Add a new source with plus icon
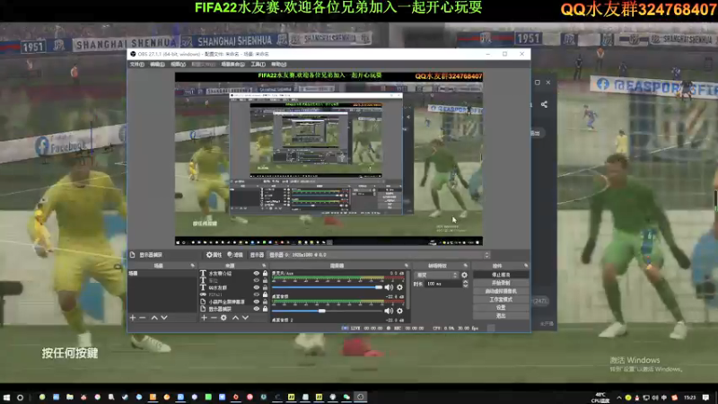Image resolution: width=718 pixels, height=404 pixels. 205,318
